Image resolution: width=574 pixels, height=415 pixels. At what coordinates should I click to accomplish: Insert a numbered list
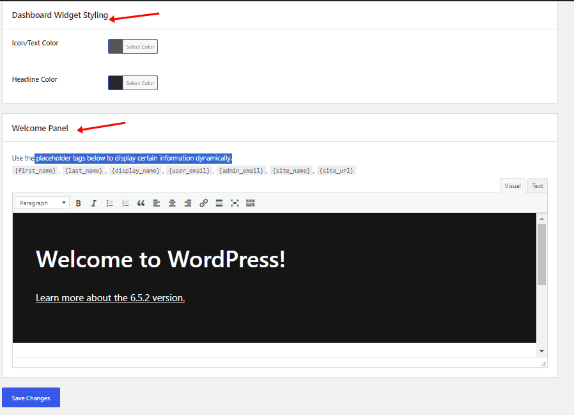tap(125, 203)
